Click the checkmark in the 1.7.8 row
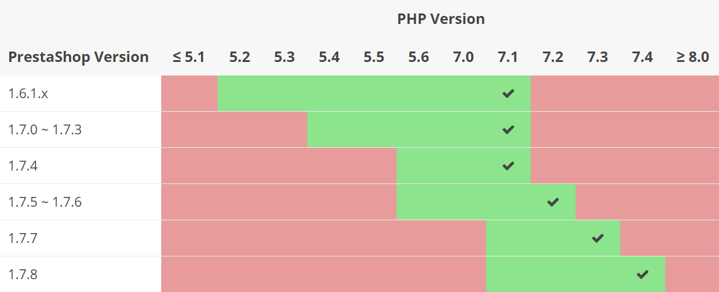The width and height of the screenshot is (719, 292). click(x=642, y=275)
